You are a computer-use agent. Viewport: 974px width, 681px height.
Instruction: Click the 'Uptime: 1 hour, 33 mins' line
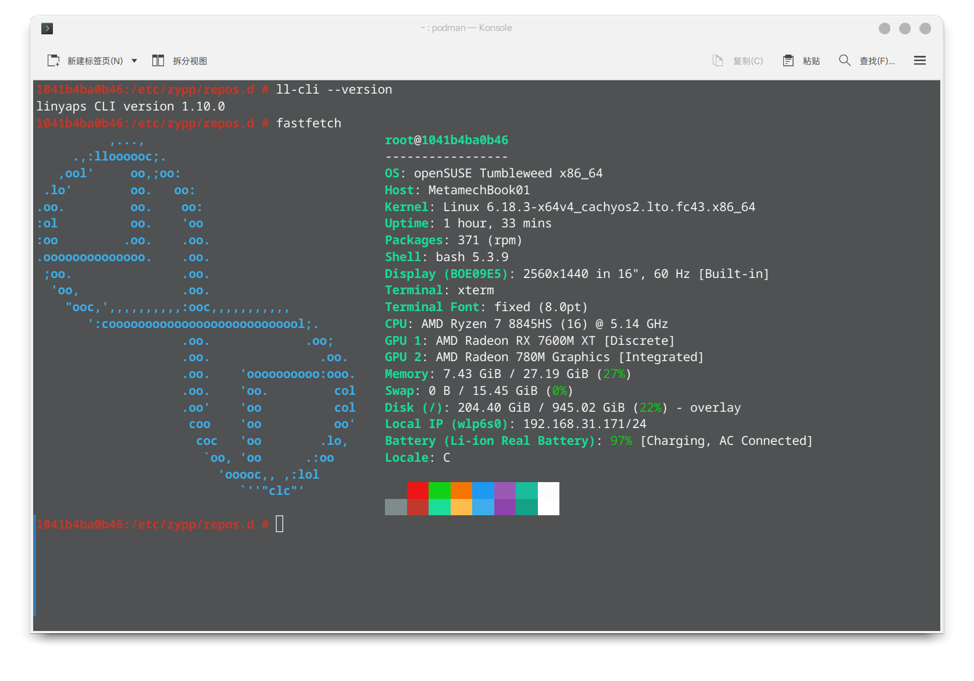[468, 223]
